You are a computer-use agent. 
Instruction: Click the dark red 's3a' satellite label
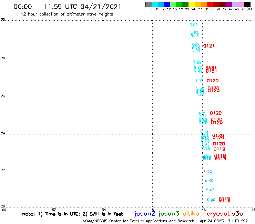[x=237, y=214]
